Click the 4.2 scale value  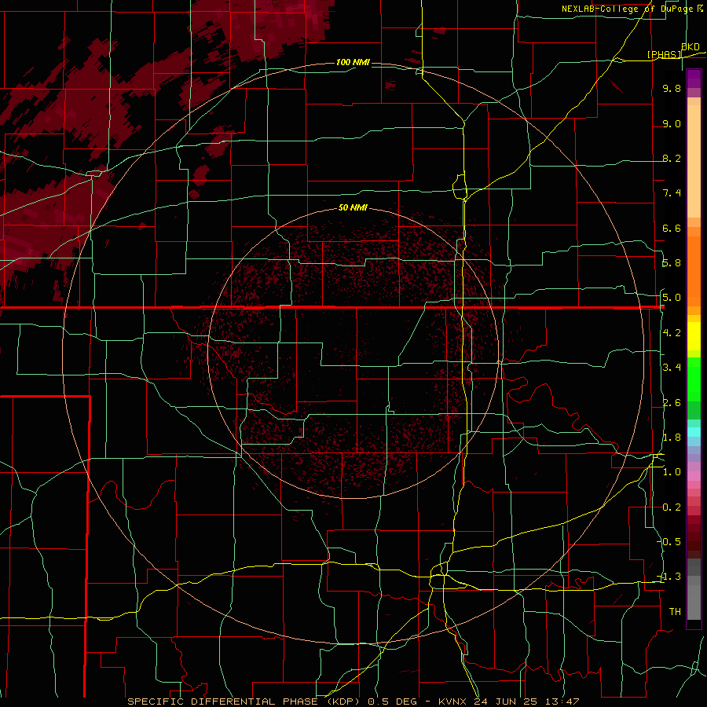click(672, 333)
